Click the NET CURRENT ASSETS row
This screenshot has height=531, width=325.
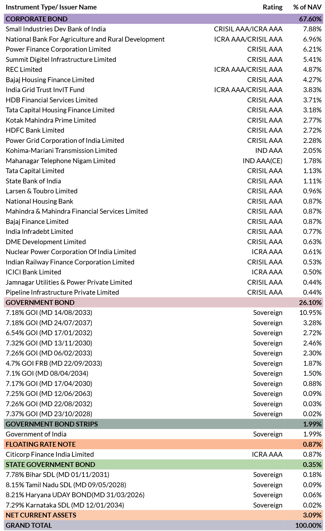164,515
